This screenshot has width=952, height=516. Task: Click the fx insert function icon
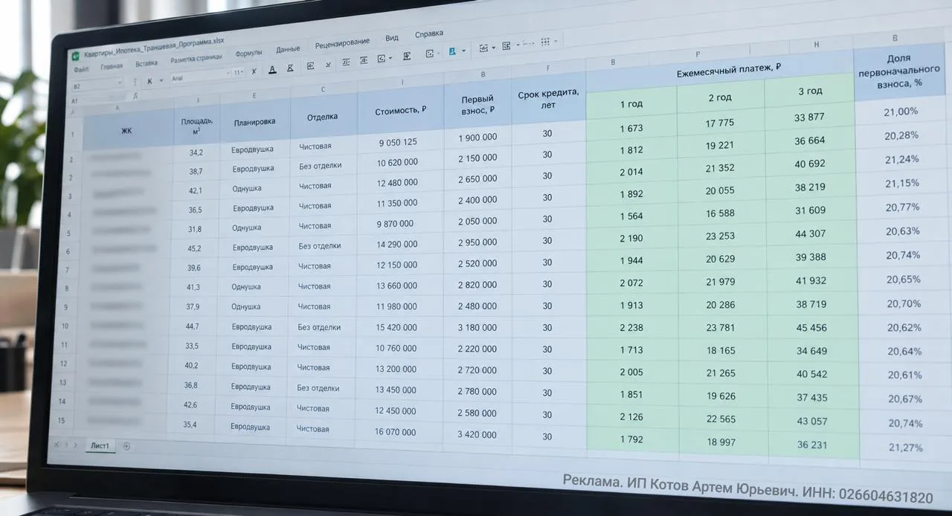[135, 95]
